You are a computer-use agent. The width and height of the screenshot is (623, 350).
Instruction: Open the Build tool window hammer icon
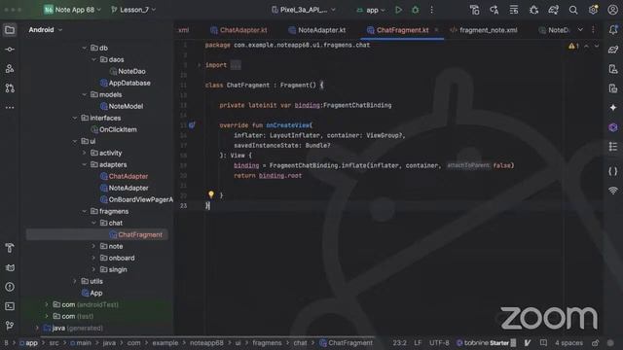(10, 248)
